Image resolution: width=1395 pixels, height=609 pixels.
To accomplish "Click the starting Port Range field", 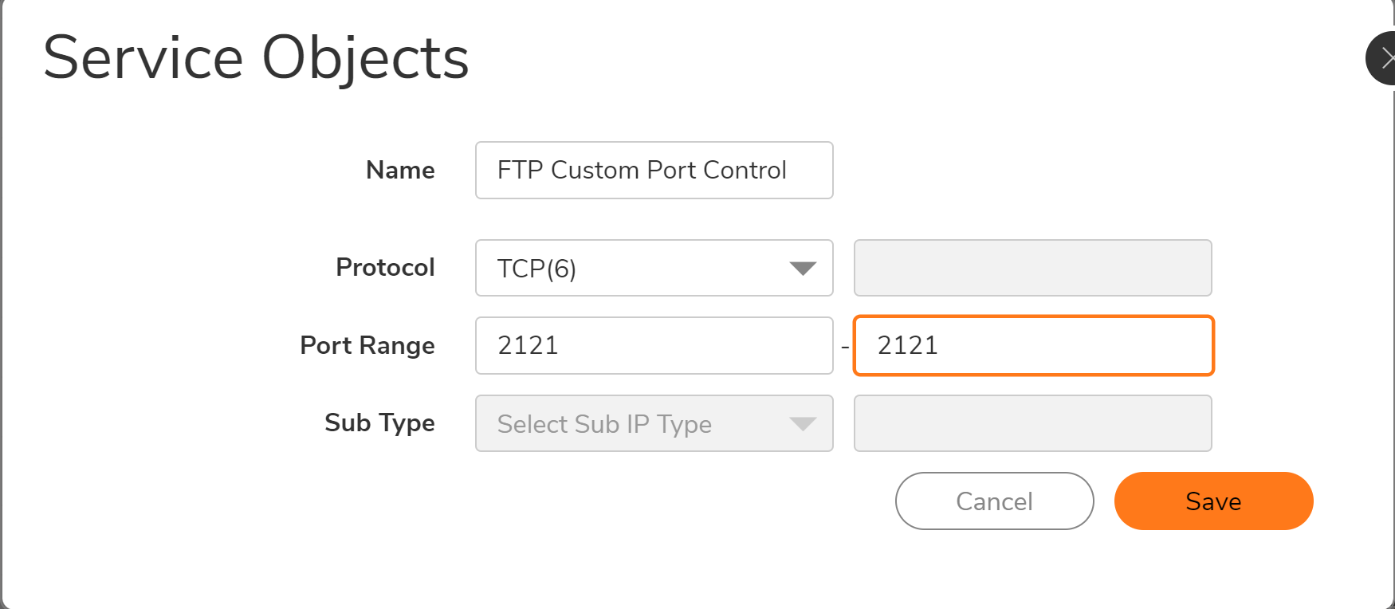I will 654,346.
